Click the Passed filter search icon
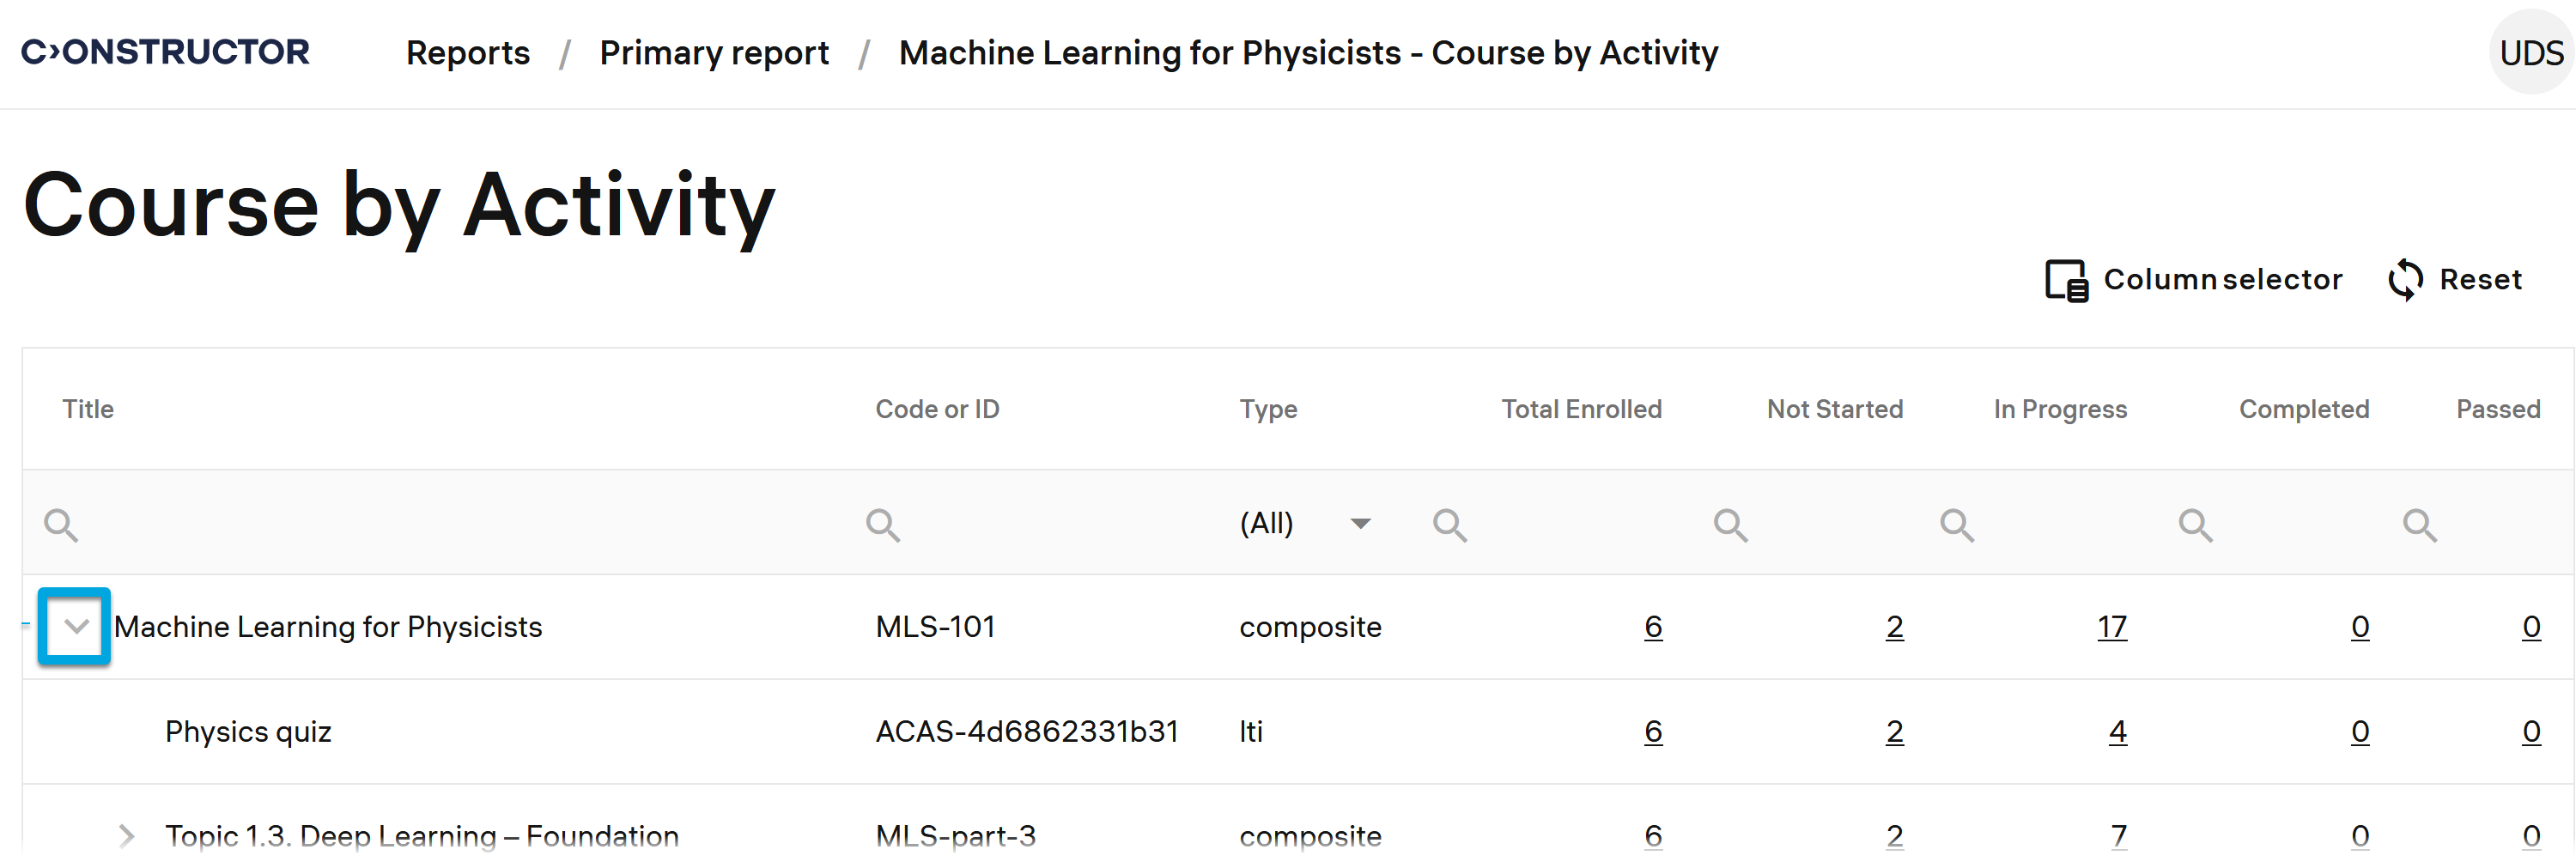This screenshot has width=2576, height=862. coord(2420,525)
